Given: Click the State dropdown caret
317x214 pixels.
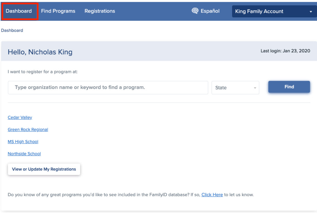Looking at the screenshot, I should [x=255, y=88].
